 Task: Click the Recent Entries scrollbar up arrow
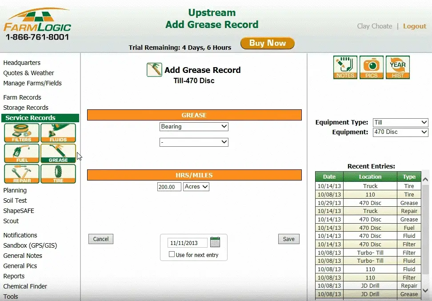pyautogui.click(x=425, y=180)
